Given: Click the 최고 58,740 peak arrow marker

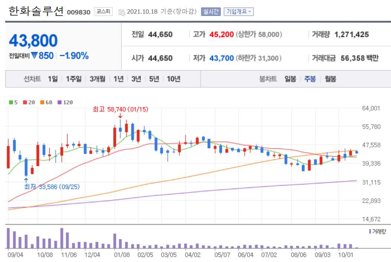Looking at the screenshot, I should pyautogui.click(x=120, y=116).
